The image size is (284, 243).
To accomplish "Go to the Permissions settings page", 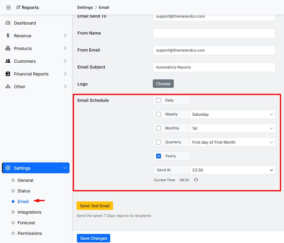I will 30,233.
